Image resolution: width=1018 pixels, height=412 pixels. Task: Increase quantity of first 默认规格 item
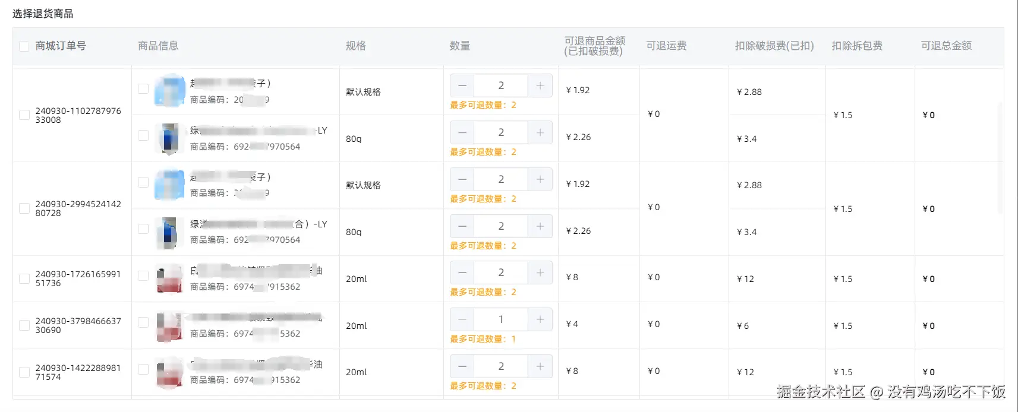pos(540,85)
